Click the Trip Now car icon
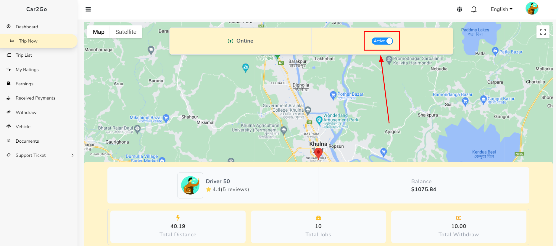The width and height of the screenshot is (556, 246). (x=12, y=41)
